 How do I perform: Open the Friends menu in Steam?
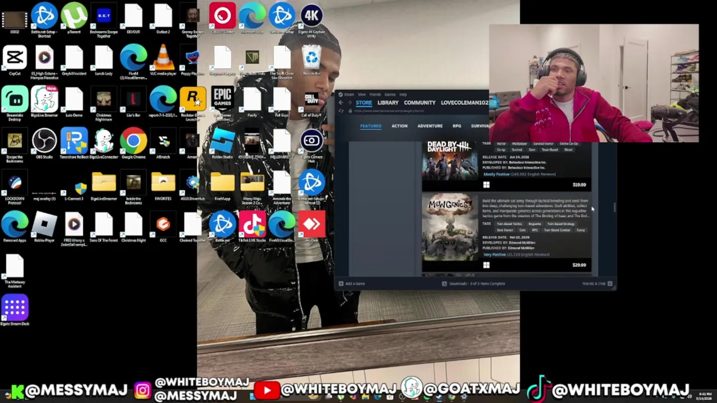(x=375, y=95)
